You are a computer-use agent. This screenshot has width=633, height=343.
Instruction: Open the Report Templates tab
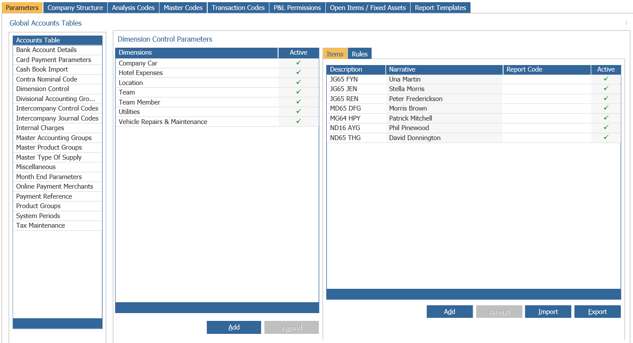440,7
